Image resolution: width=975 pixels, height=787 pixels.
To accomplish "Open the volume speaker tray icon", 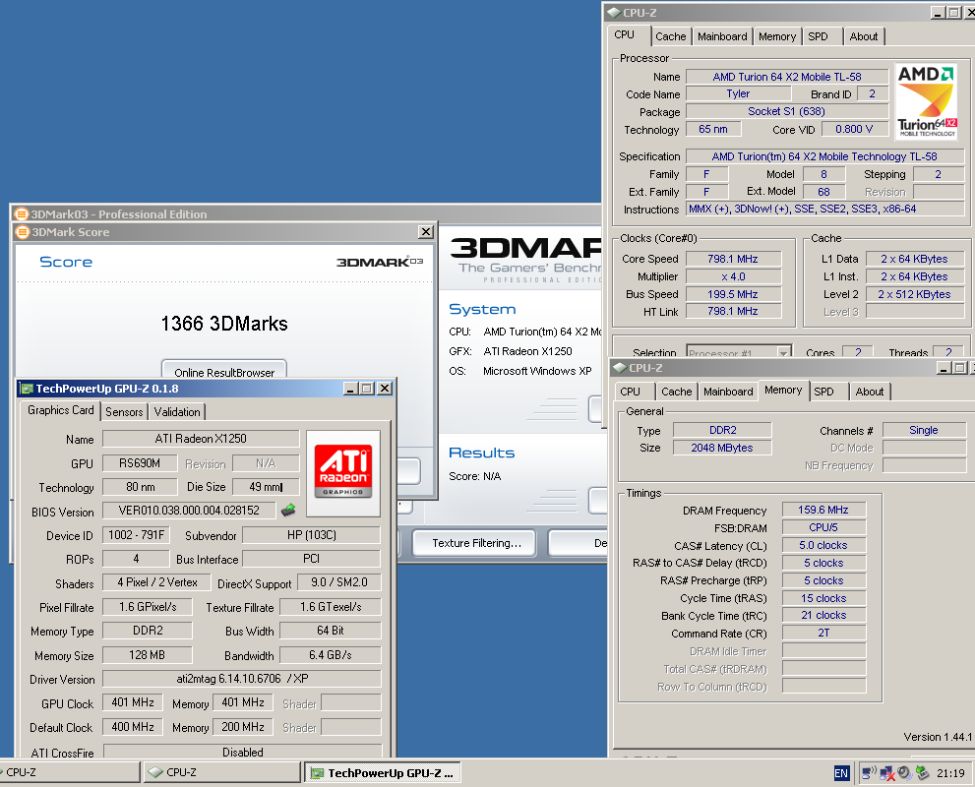I will pos(905,772).
